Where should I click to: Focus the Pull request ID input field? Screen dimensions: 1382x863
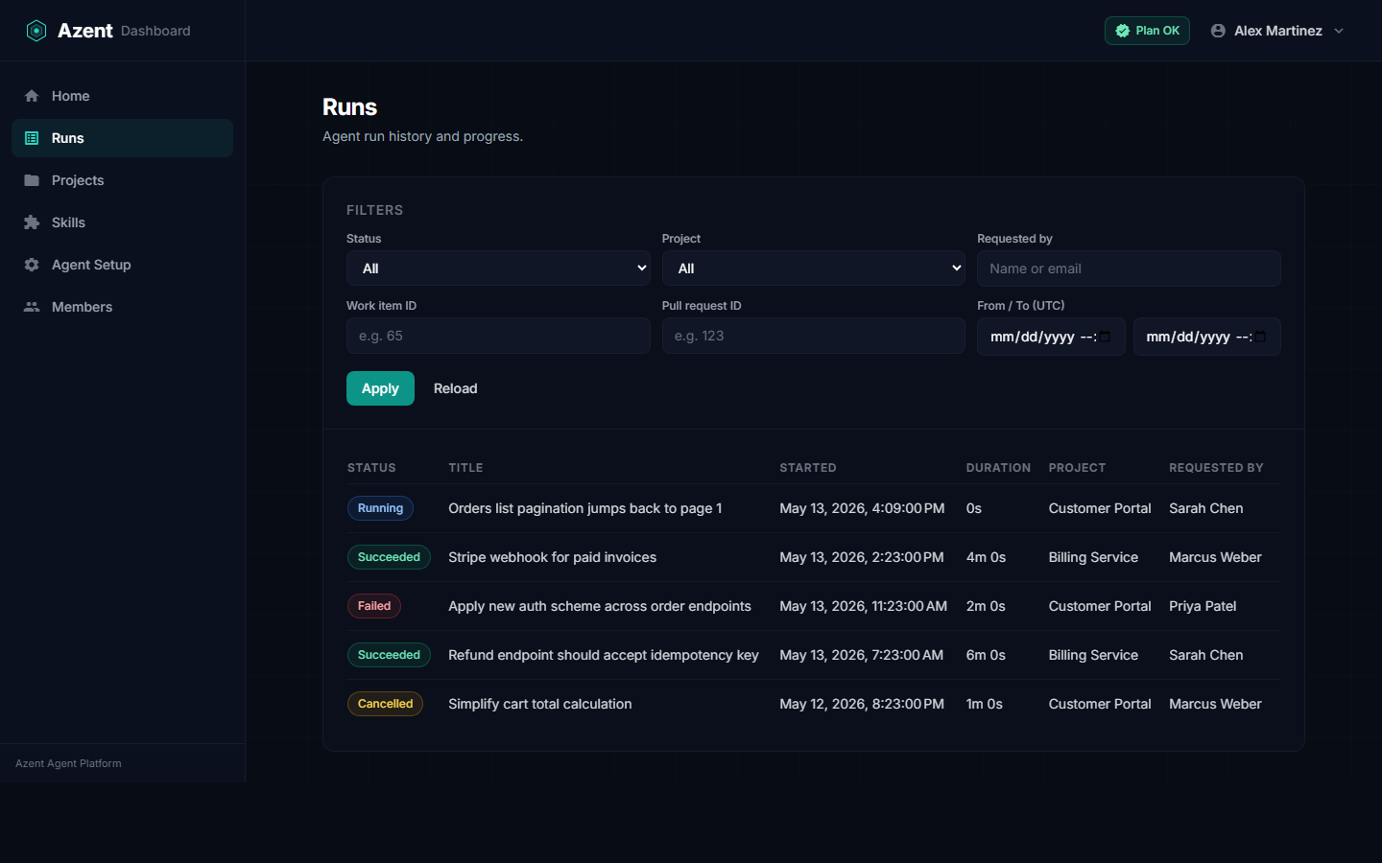click(x=813, y=336)
